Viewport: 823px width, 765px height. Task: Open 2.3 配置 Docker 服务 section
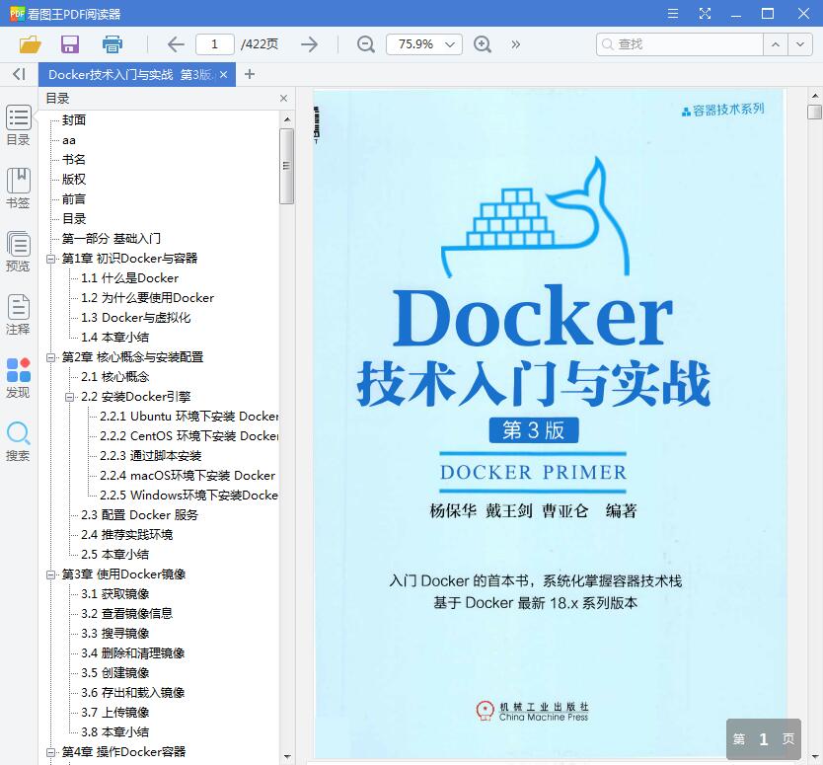point(139,515)
